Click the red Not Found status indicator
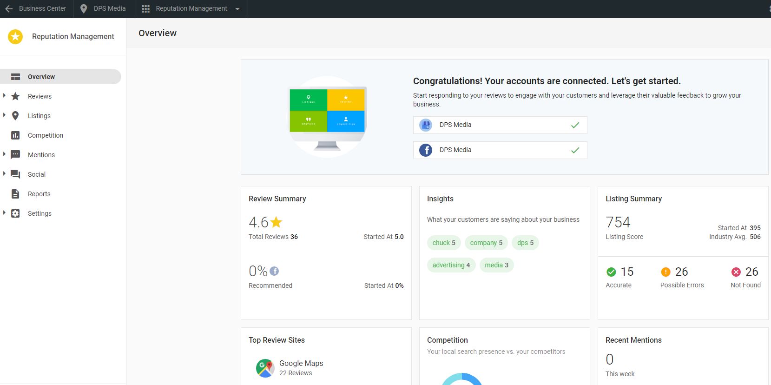Screen dimensions: 771x385 tap(736, 272)
